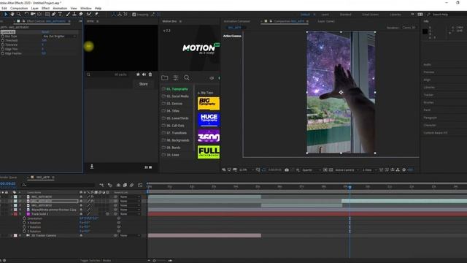467x263 pixels.
Task: Open Key Out Brighter dropdown
Action: click(59, 37)
